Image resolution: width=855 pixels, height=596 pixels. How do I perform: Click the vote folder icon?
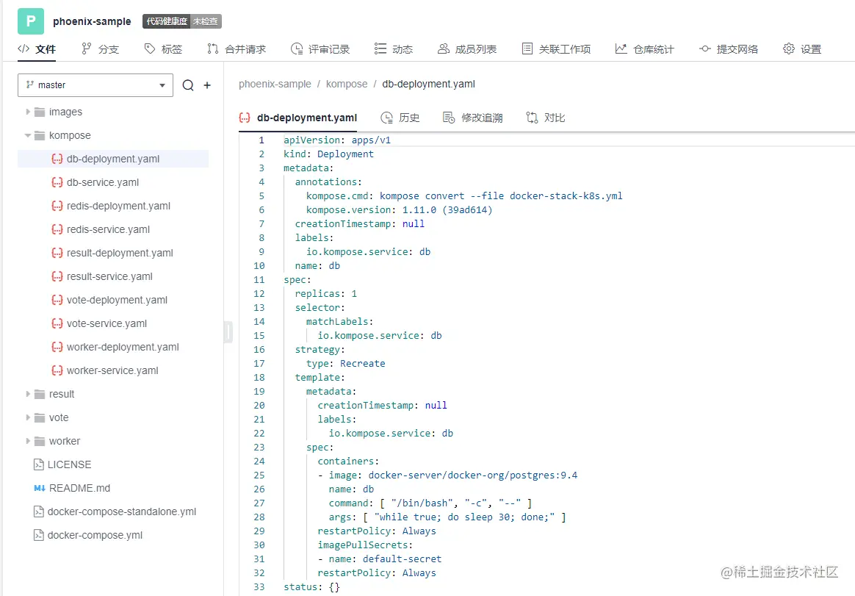39,417
